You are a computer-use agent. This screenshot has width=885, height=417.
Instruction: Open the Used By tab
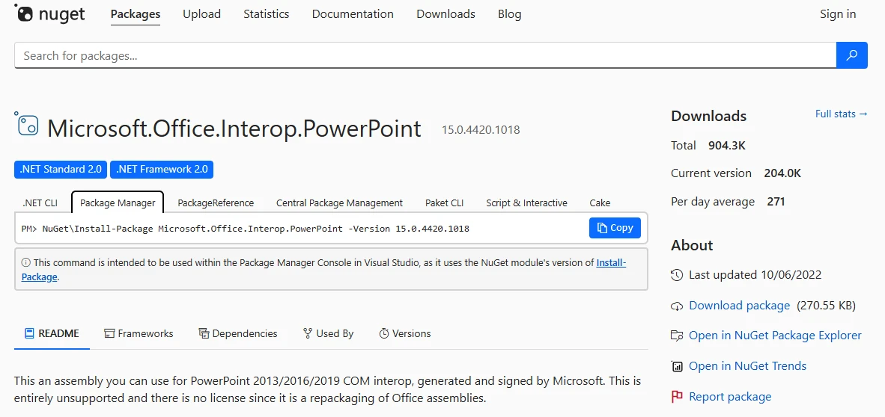pos(328,333)
